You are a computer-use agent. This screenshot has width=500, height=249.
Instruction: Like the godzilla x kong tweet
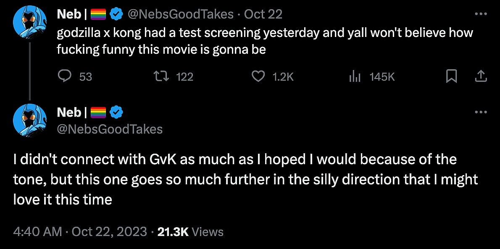(258, 76)
